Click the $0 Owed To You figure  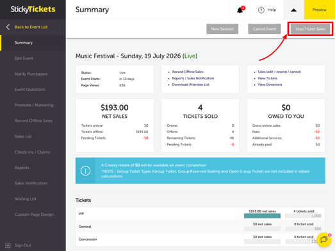(x=286, y=108)
